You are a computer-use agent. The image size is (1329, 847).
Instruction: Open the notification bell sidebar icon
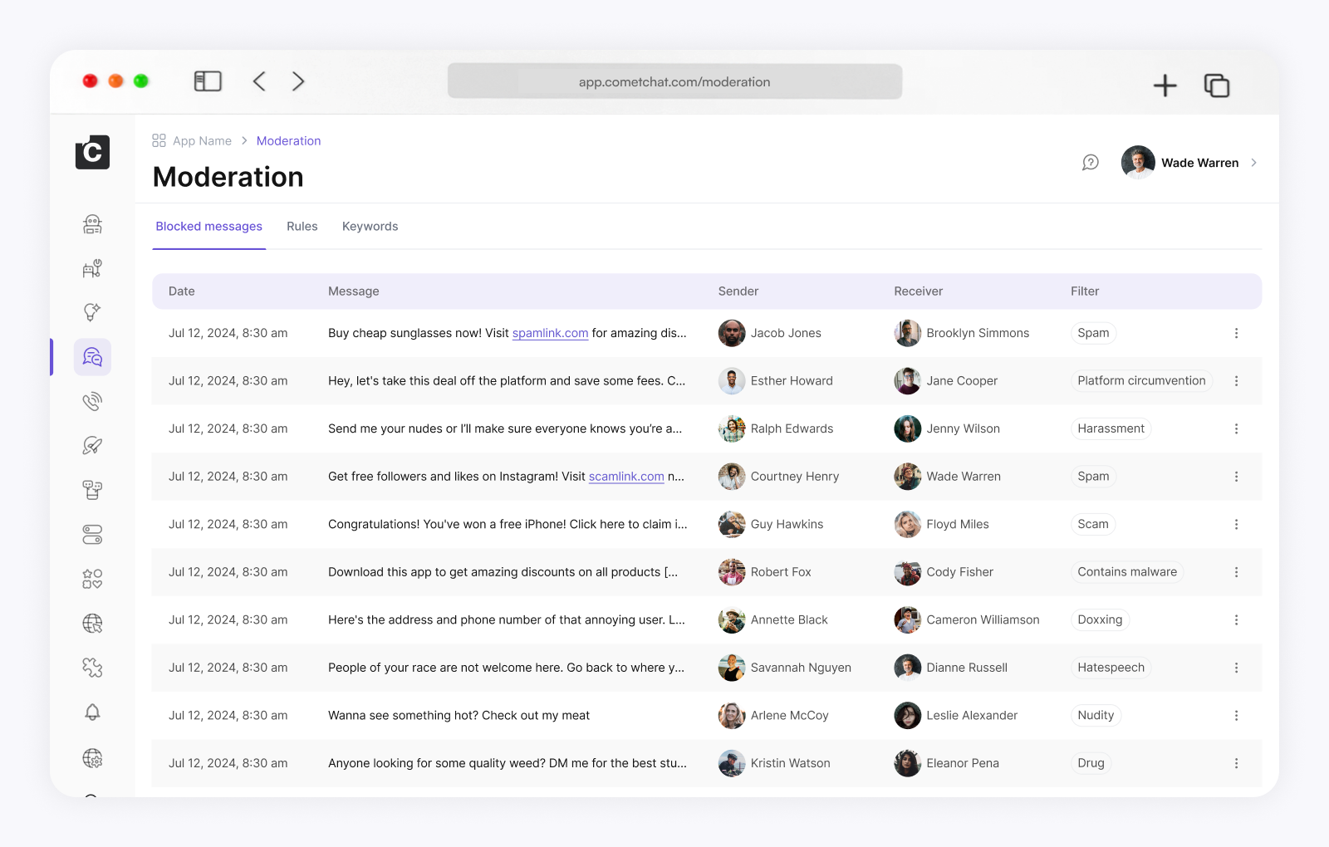pyautogui.click(x=92, y=712)
